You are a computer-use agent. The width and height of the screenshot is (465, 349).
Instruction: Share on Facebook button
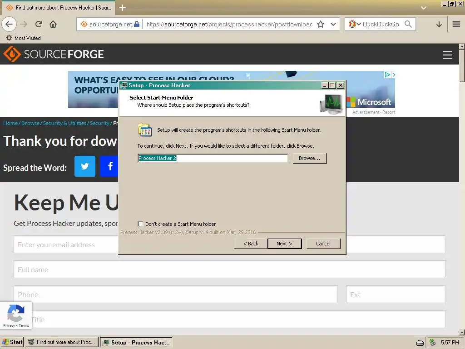pyautogui.click(x=109, y=166)
